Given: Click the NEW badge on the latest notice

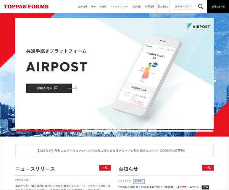Looking at the screenshot, I should point(205,187).
